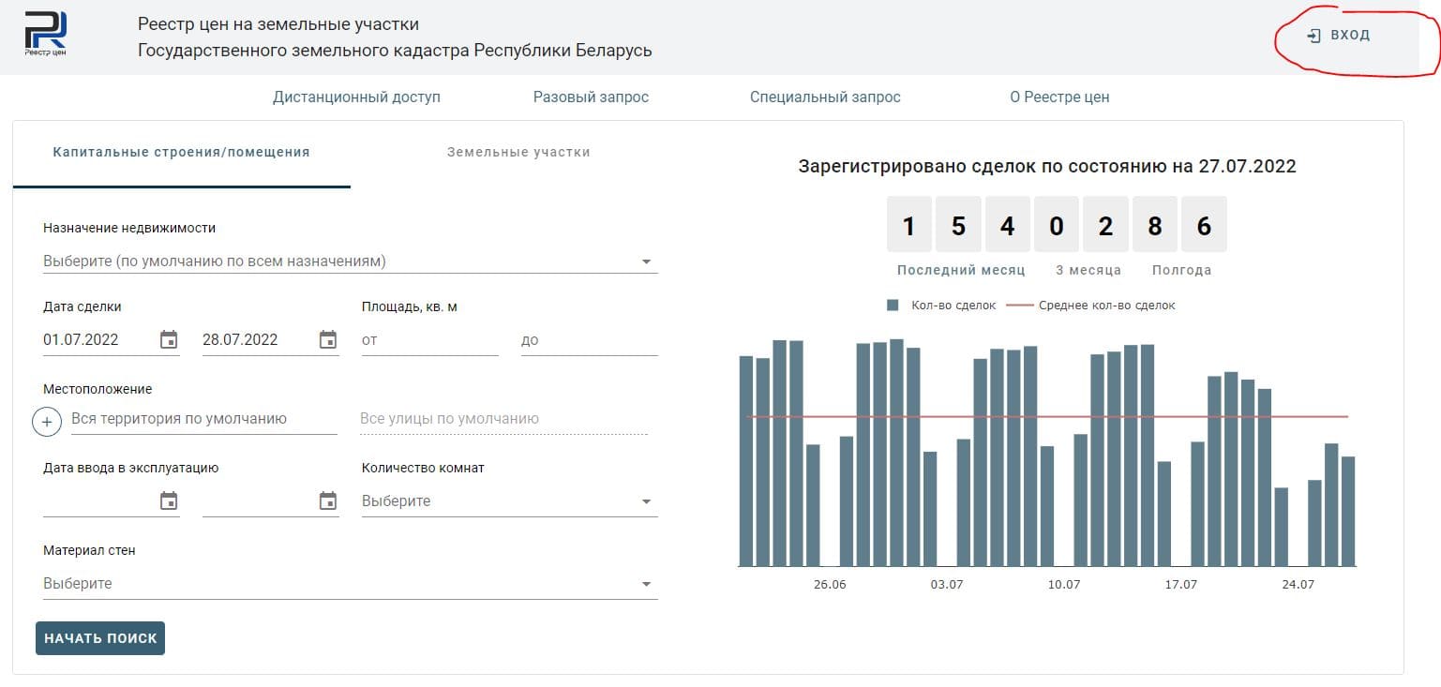Click the Зарегистрировано сделок heading
This screenshot has height=687, width=1441.
1047,167
